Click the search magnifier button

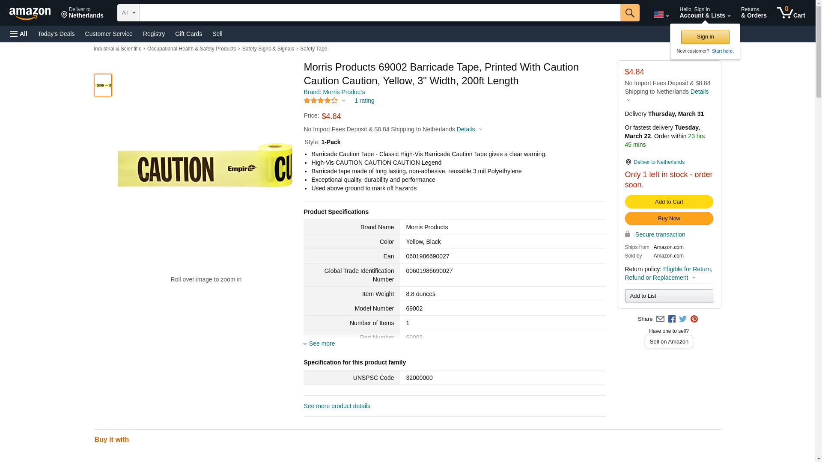(629, 13)
